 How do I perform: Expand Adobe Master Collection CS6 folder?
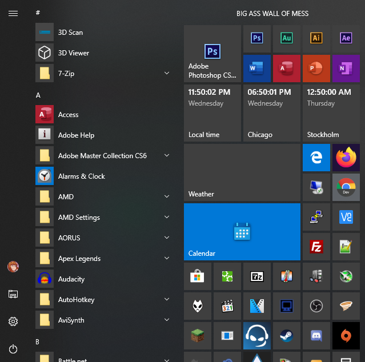(167, 155)
